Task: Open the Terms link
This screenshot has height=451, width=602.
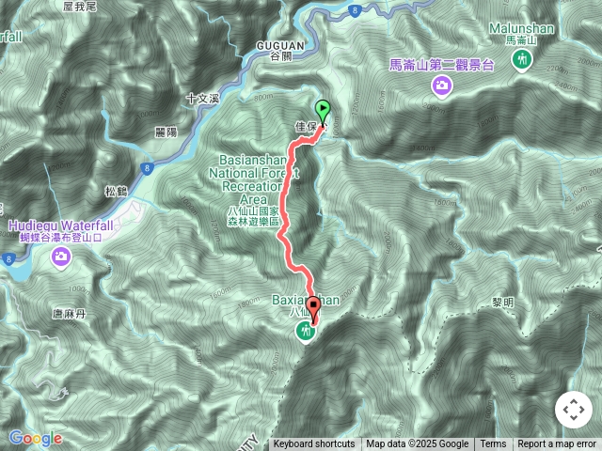Action: pos(493,444)
